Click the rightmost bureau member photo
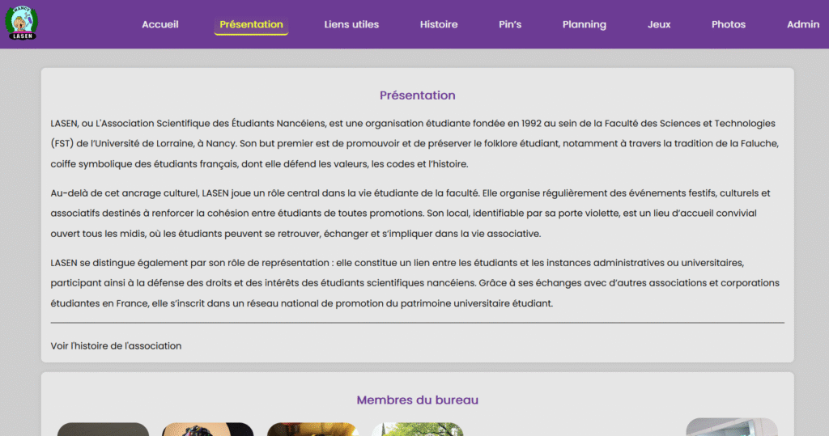The height and width of the screenshot is (436, 829). [x=732, y=427]
